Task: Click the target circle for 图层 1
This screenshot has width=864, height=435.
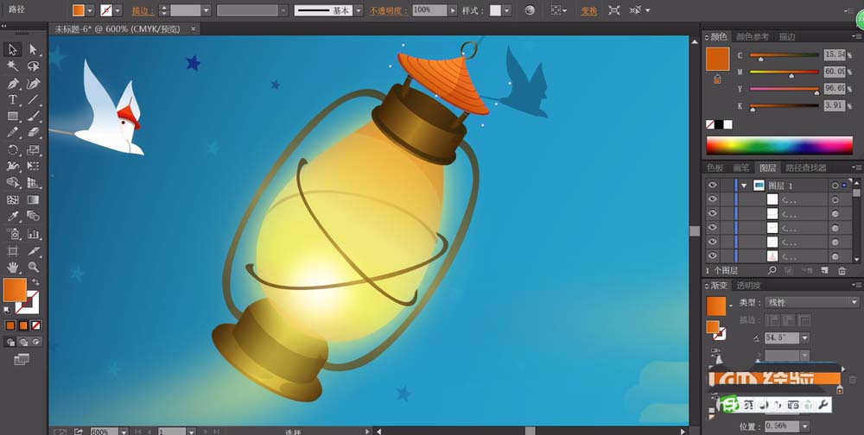Action: coord(835,186)
